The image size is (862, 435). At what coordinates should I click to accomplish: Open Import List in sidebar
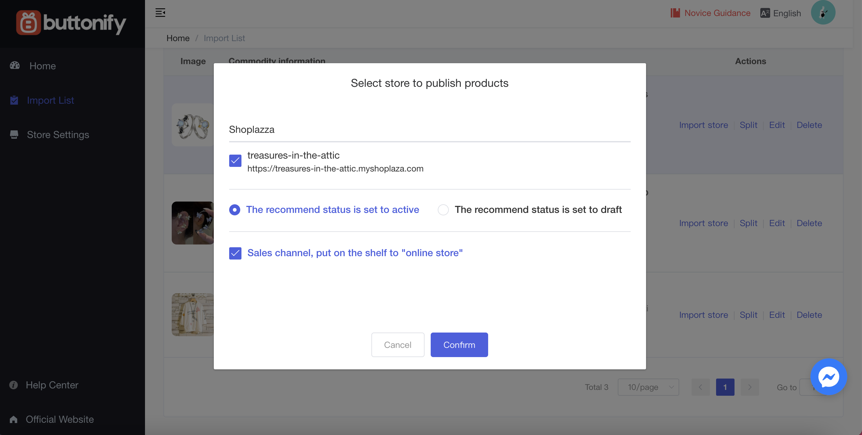point(50,100)
